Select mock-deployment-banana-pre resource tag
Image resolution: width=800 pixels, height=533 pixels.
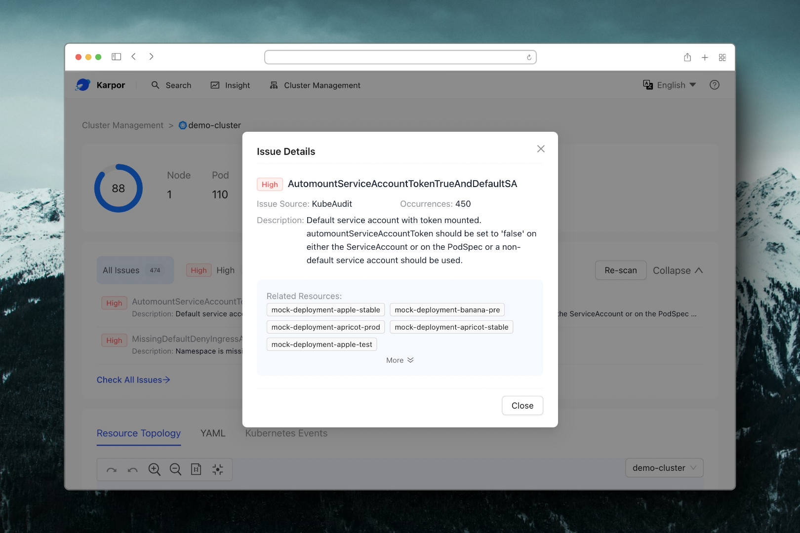(x=447, y=310)
